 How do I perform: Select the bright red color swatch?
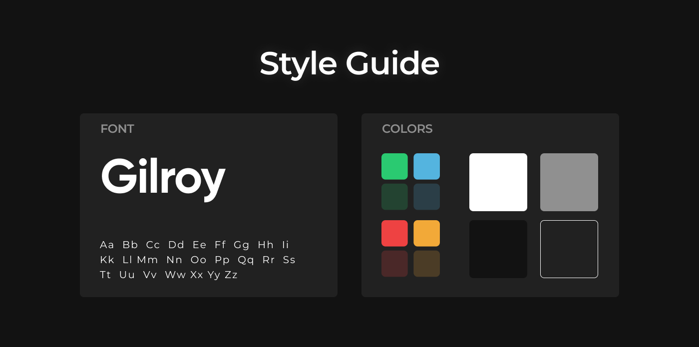click(x=394, y=233)
